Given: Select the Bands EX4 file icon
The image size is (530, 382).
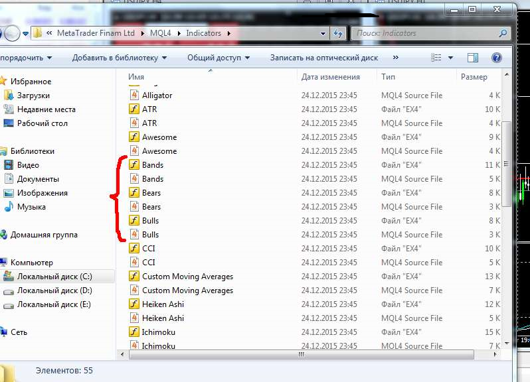Looking at the screenshot, I should (134, 164).
